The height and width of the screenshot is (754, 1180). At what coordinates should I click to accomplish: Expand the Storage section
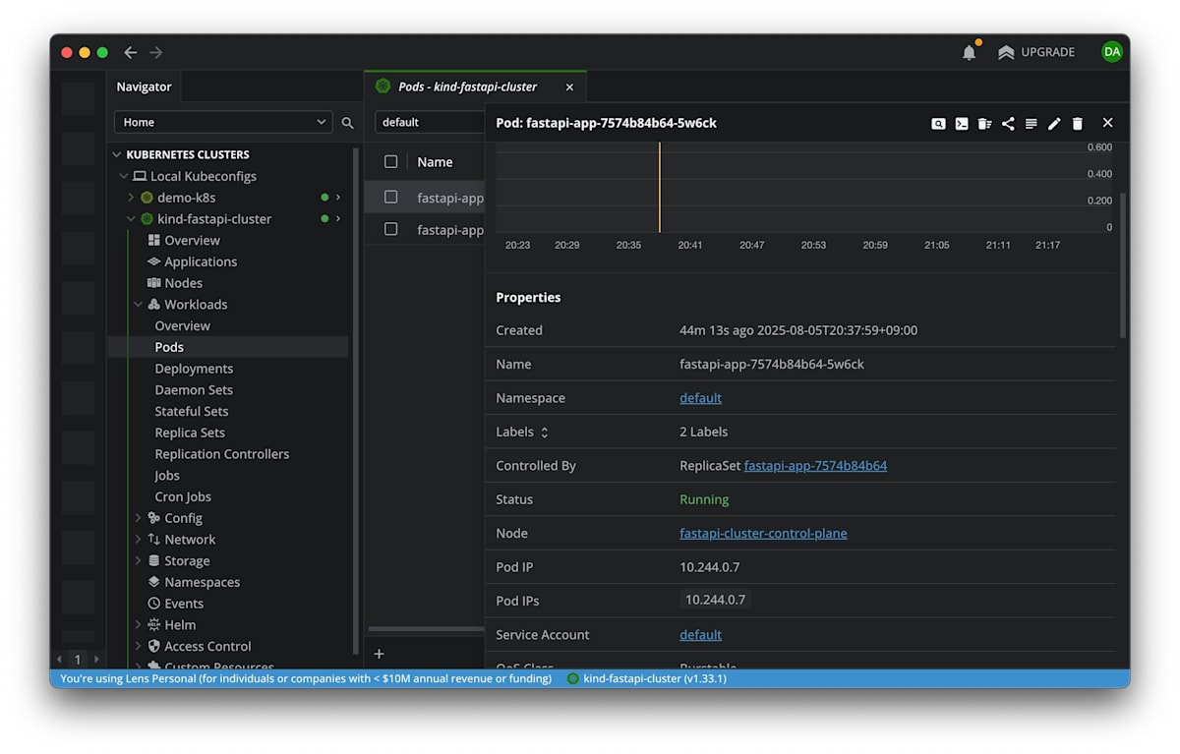click(138, 560)
